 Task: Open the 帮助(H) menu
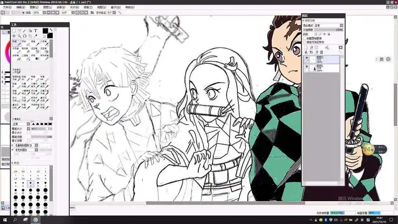[x=129, y=7]
